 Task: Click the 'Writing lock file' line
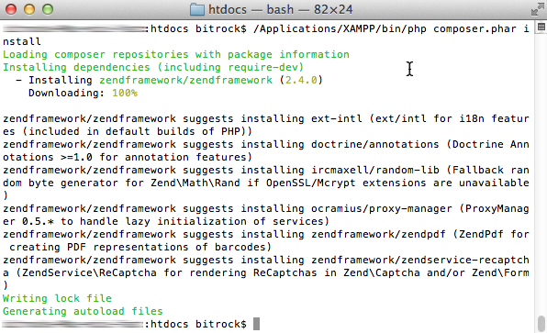pyautogui.click(x=57, y=298)
